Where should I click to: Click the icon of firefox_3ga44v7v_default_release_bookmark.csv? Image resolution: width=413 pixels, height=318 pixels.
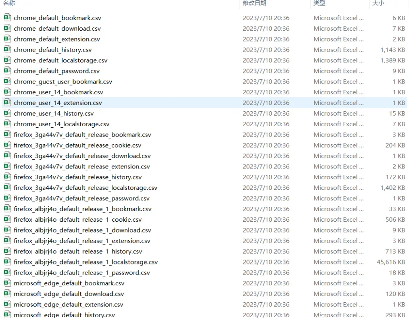coord(7,135)
